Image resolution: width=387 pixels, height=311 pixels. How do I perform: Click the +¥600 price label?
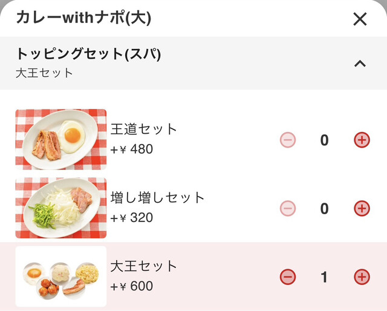[132, 286]
